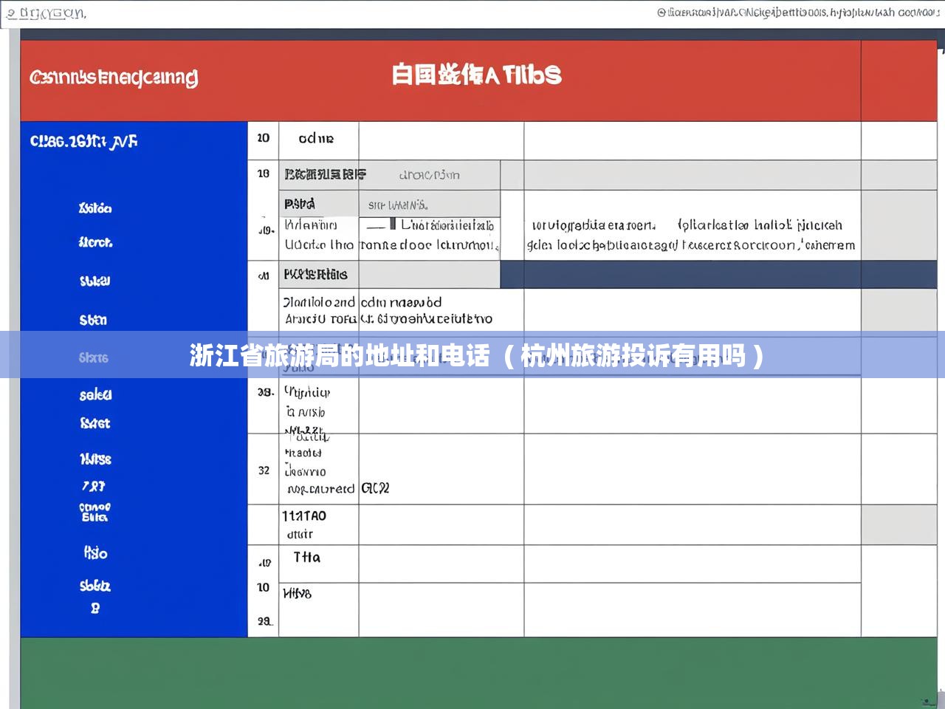
Task: Click the 'Pada' cell icon in the table
Action: click(303, 203)
